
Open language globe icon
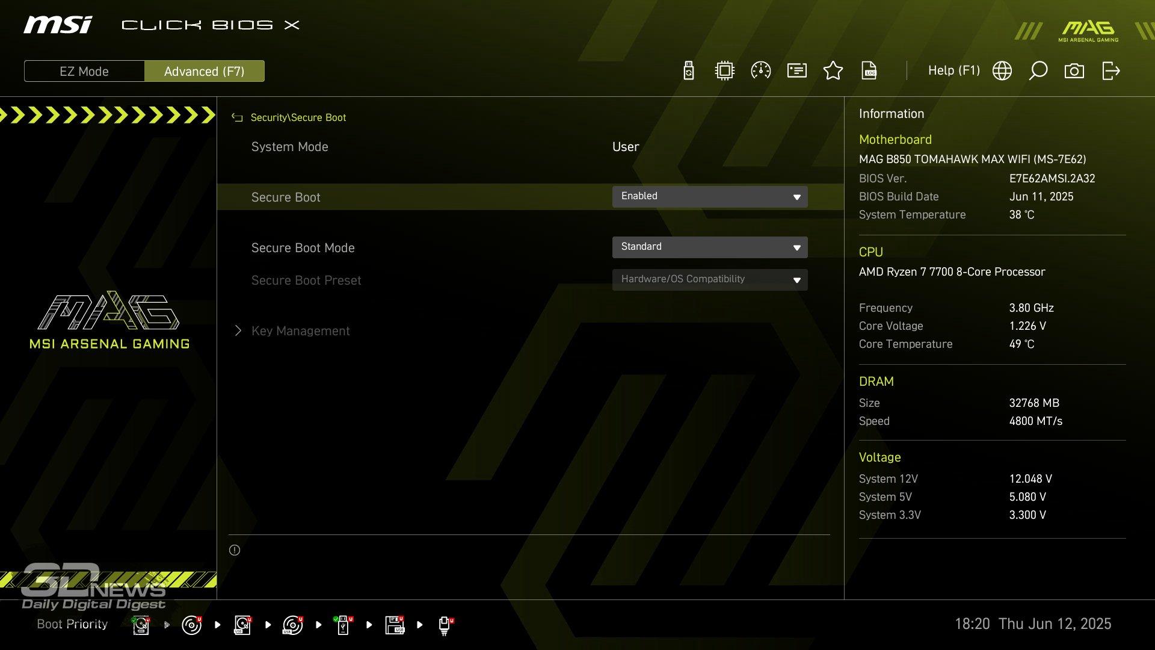tap(1002, 70)
